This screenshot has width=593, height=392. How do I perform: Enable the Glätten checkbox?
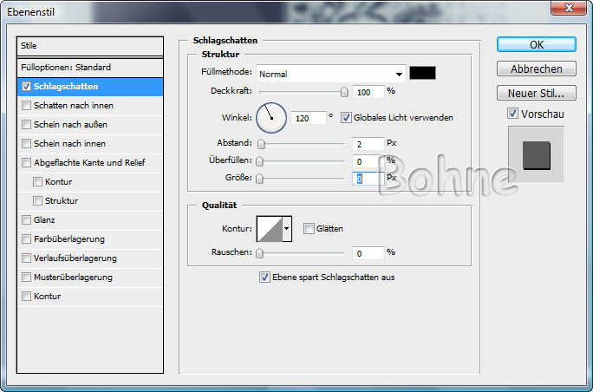(309, 228)
